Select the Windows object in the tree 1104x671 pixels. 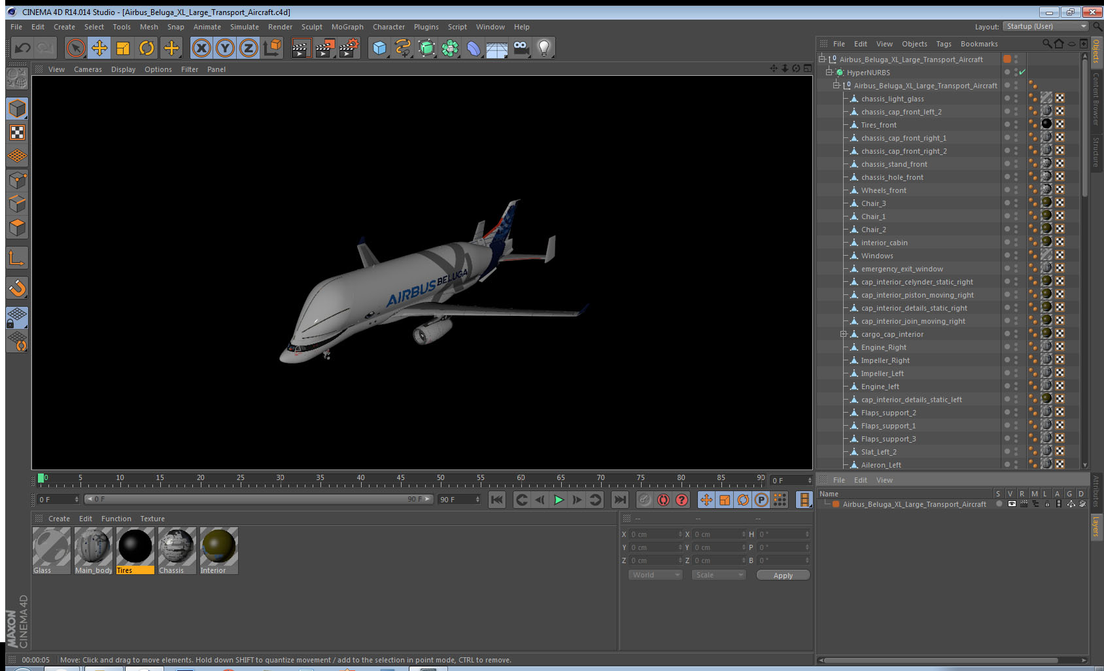(876, 256)
